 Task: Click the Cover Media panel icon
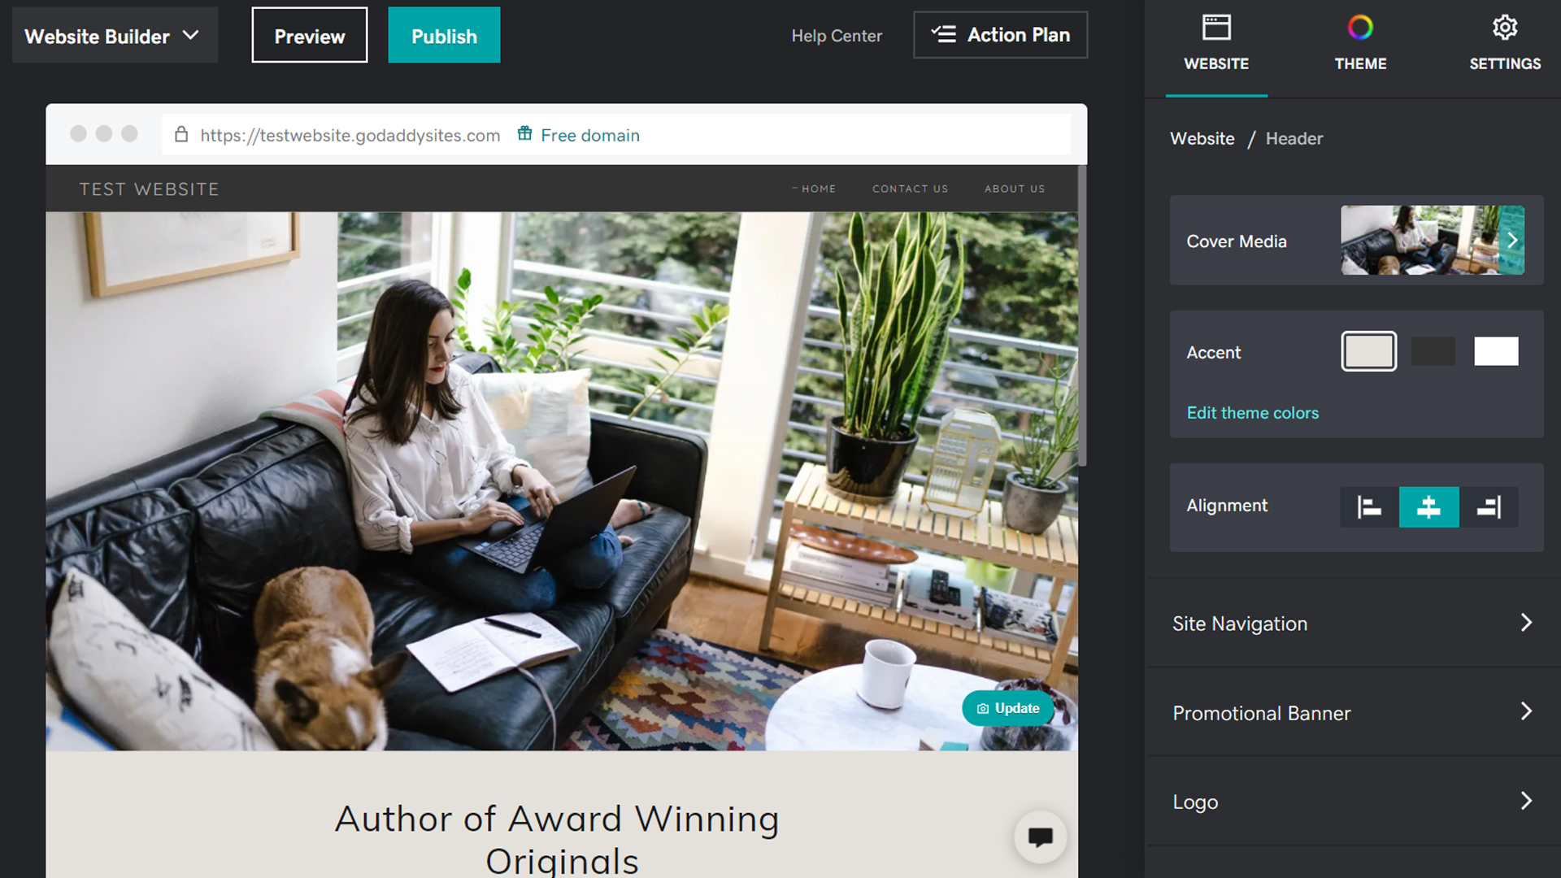pyautogui.click(x=1513, y=240)
